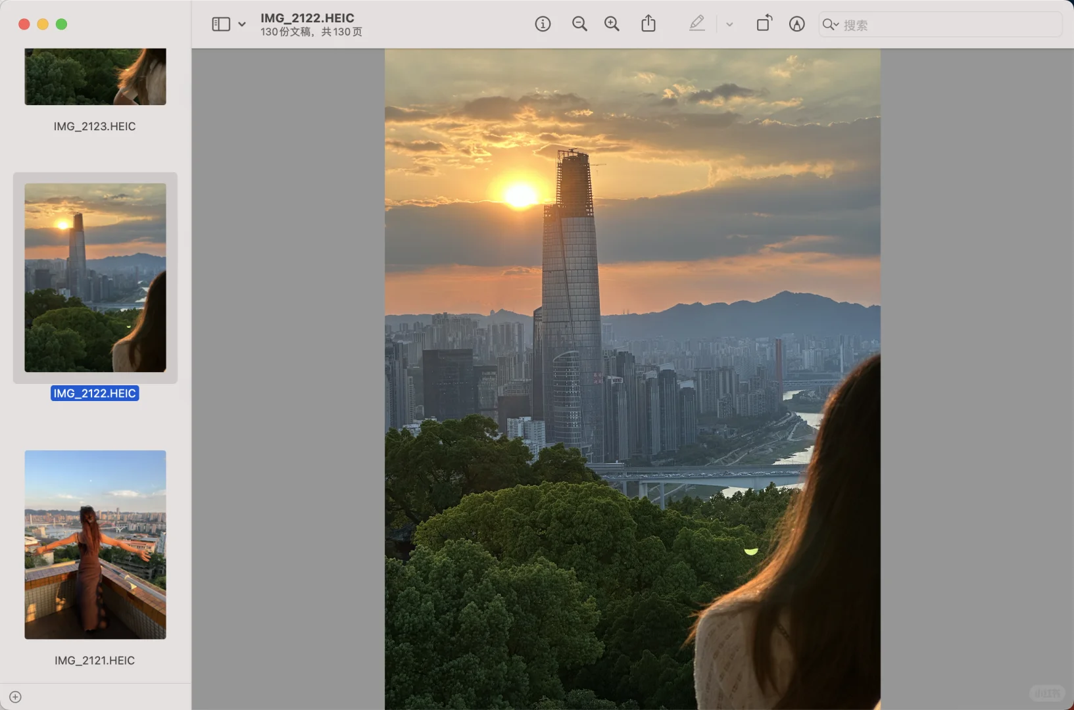Viewport: 1074px width, 710px height.
Task: Expand highlight color options arrow
Action: (x=729, y=24)
